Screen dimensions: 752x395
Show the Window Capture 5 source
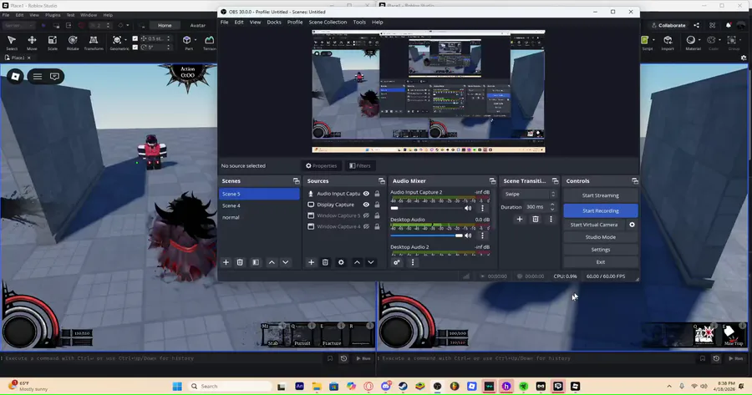[x=366, y=215]
